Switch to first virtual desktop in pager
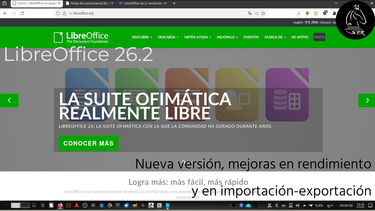Image resolution: width=375 pixels, height=211 pixels. (x=16, y=205)
